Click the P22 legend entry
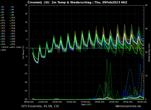This screenshot has width=151, height=110. pyautogui.click(x=12, y=34)
